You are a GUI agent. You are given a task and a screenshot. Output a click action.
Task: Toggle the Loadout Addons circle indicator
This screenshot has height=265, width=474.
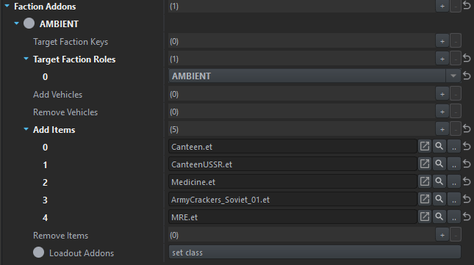pyautogui.click(x=39, y=253)
